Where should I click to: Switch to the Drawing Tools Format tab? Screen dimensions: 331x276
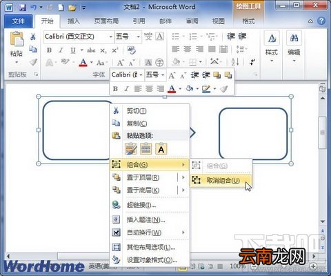[x=248, y=21]
